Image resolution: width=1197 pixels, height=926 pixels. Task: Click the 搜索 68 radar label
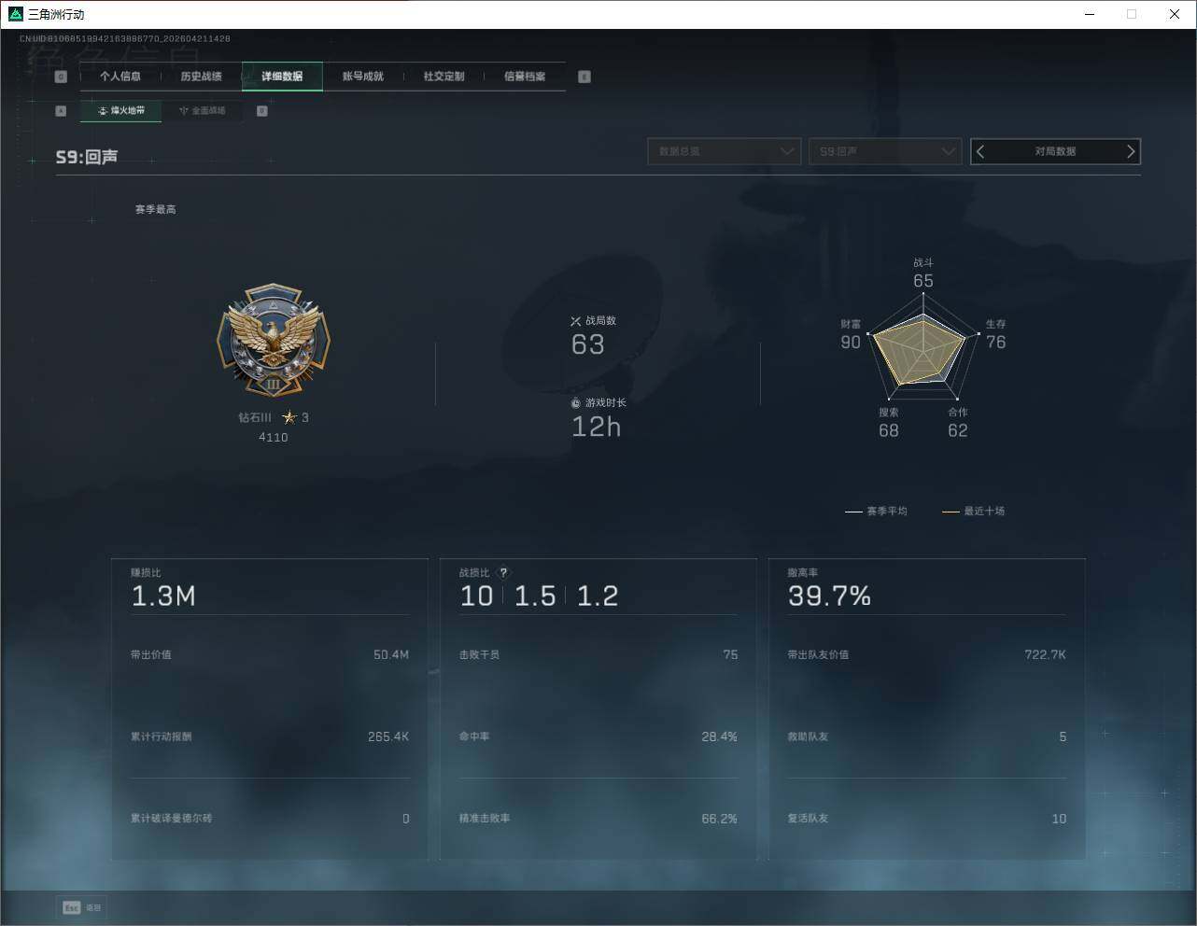point(889,423)
